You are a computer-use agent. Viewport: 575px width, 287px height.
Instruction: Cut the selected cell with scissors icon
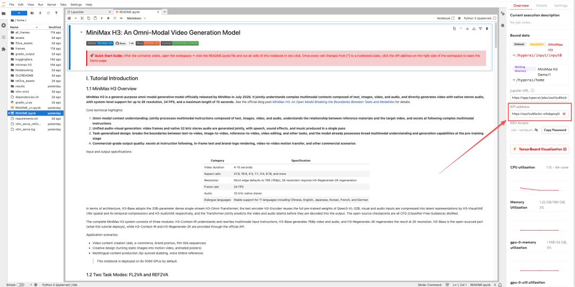point(82,18)
